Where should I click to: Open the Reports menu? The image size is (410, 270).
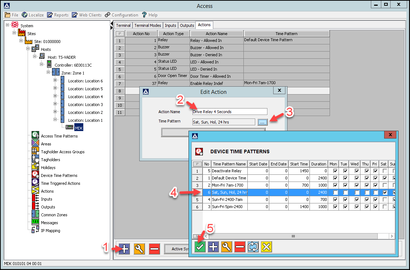click(58, 15)
